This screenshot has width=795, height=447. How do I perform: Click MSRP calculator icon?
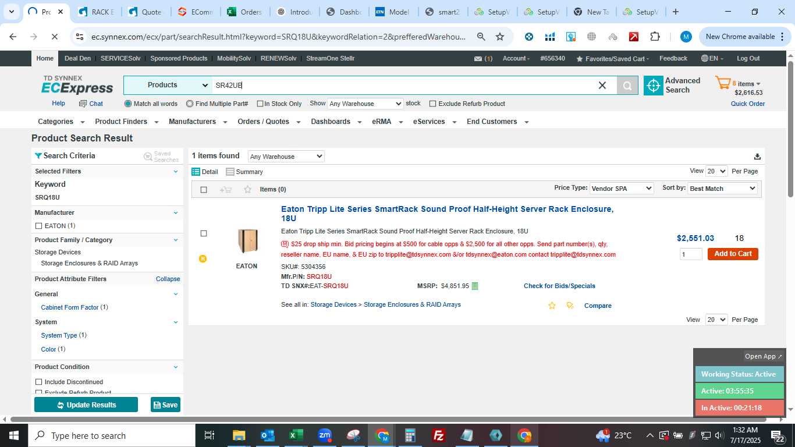[475, 286]
